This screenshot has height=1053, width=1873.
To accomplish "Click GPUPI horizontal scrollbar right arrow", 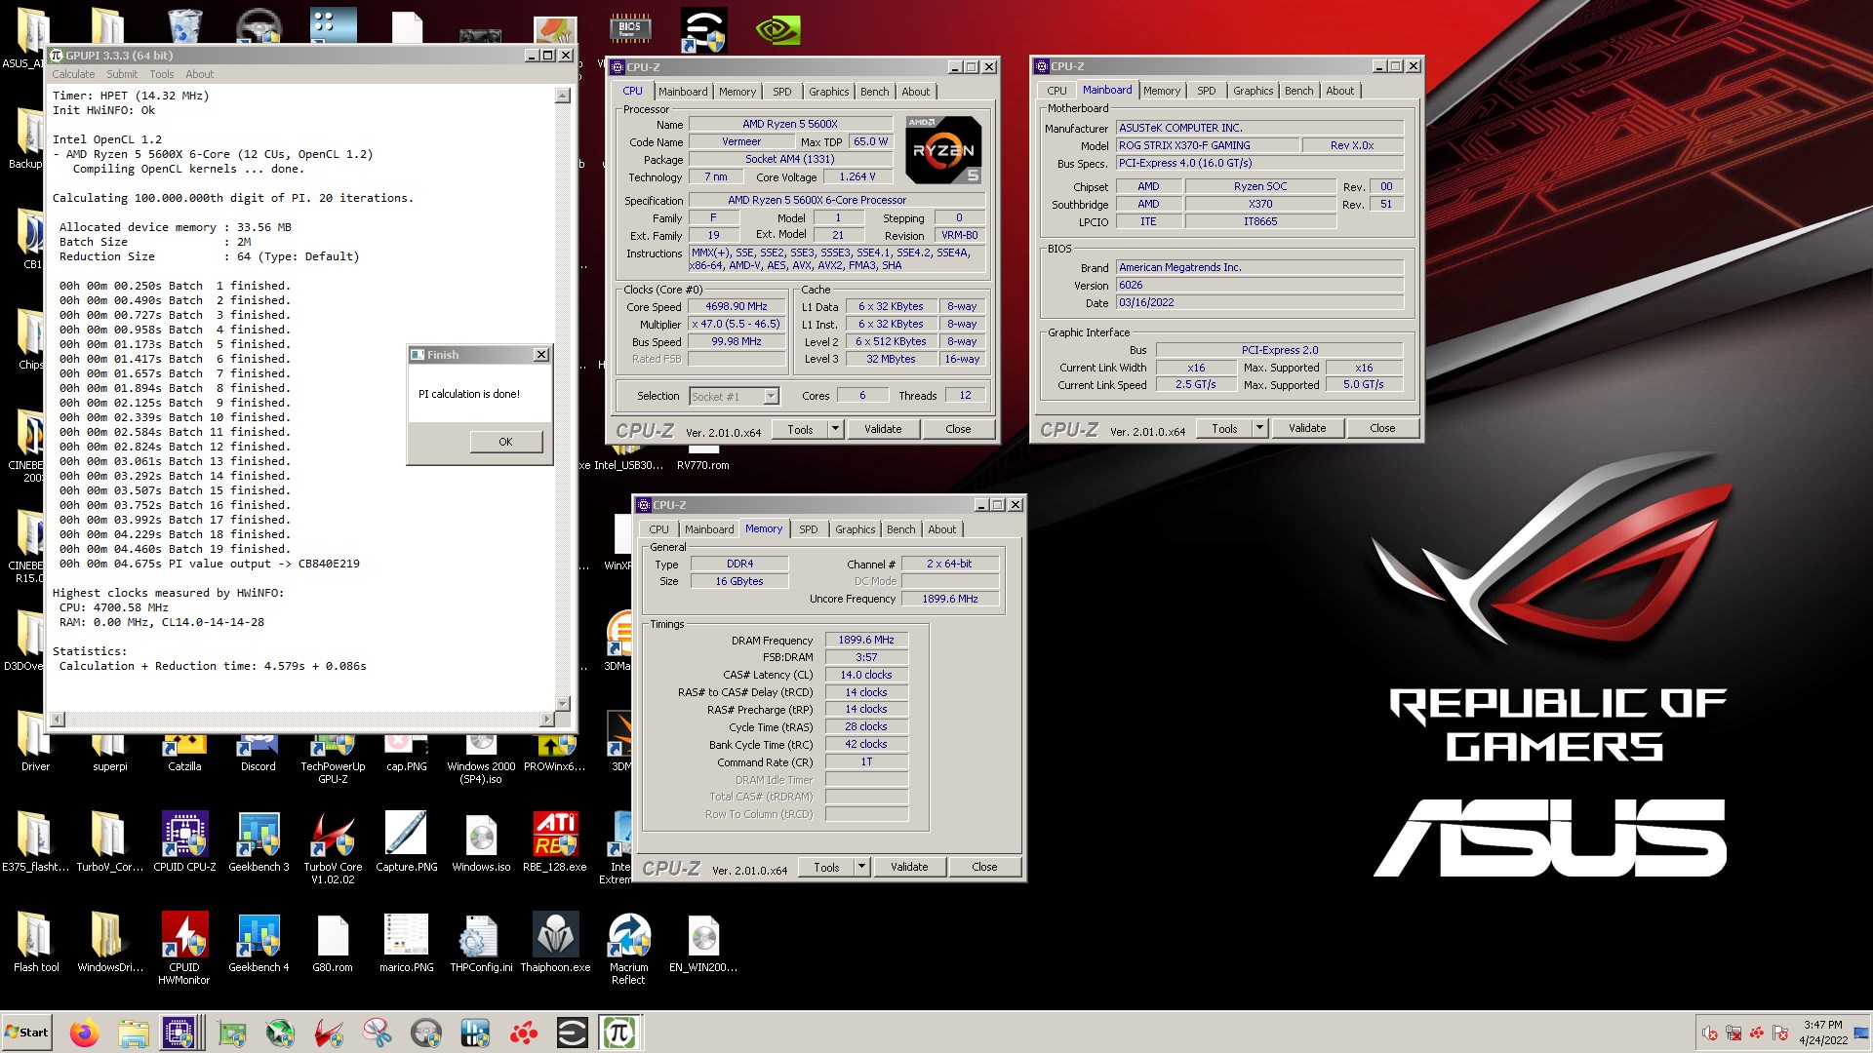I will click(x=546, y=720).
